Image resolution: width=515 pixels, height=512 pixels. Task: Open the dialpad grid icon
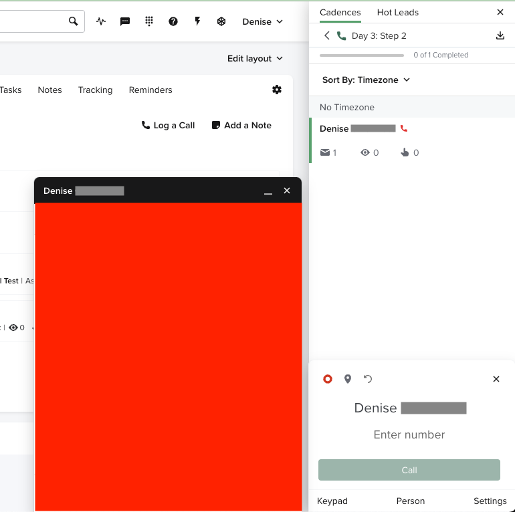coord(149,21)
